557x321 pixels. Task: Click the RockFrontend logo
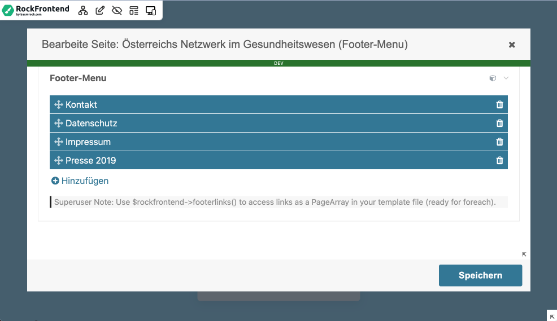point(36,10)
